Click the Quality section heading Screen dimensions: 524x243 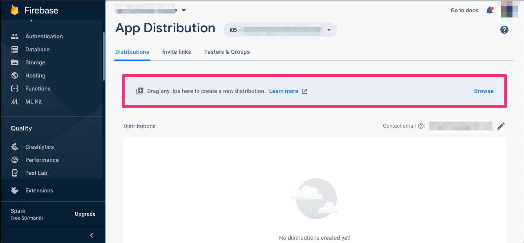pos(21,128)
